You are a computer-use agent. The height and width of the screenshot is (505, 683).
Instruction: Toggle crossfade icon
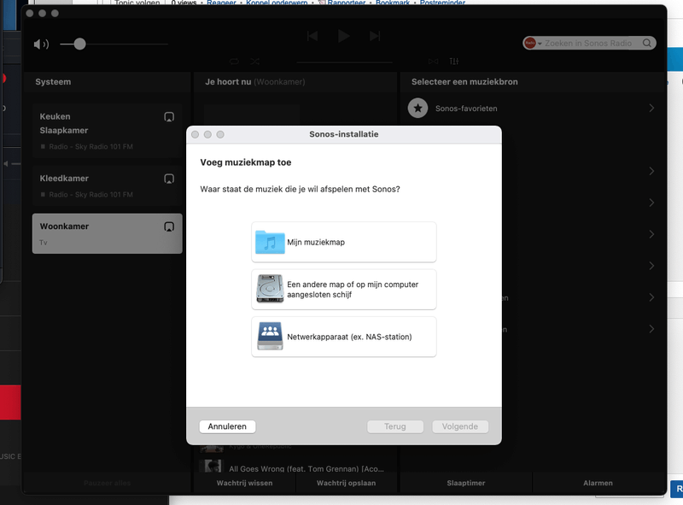[x=434, y=62]
